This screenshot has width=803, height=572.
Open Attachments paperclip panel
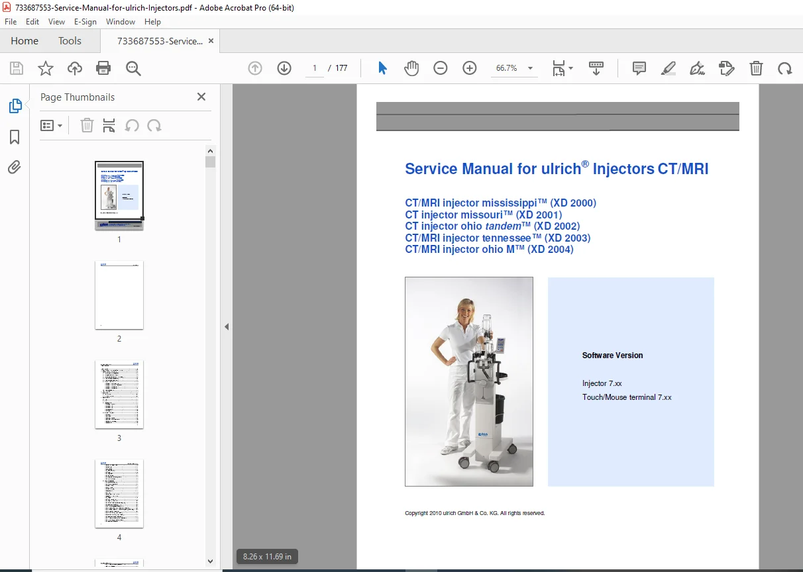15,167
